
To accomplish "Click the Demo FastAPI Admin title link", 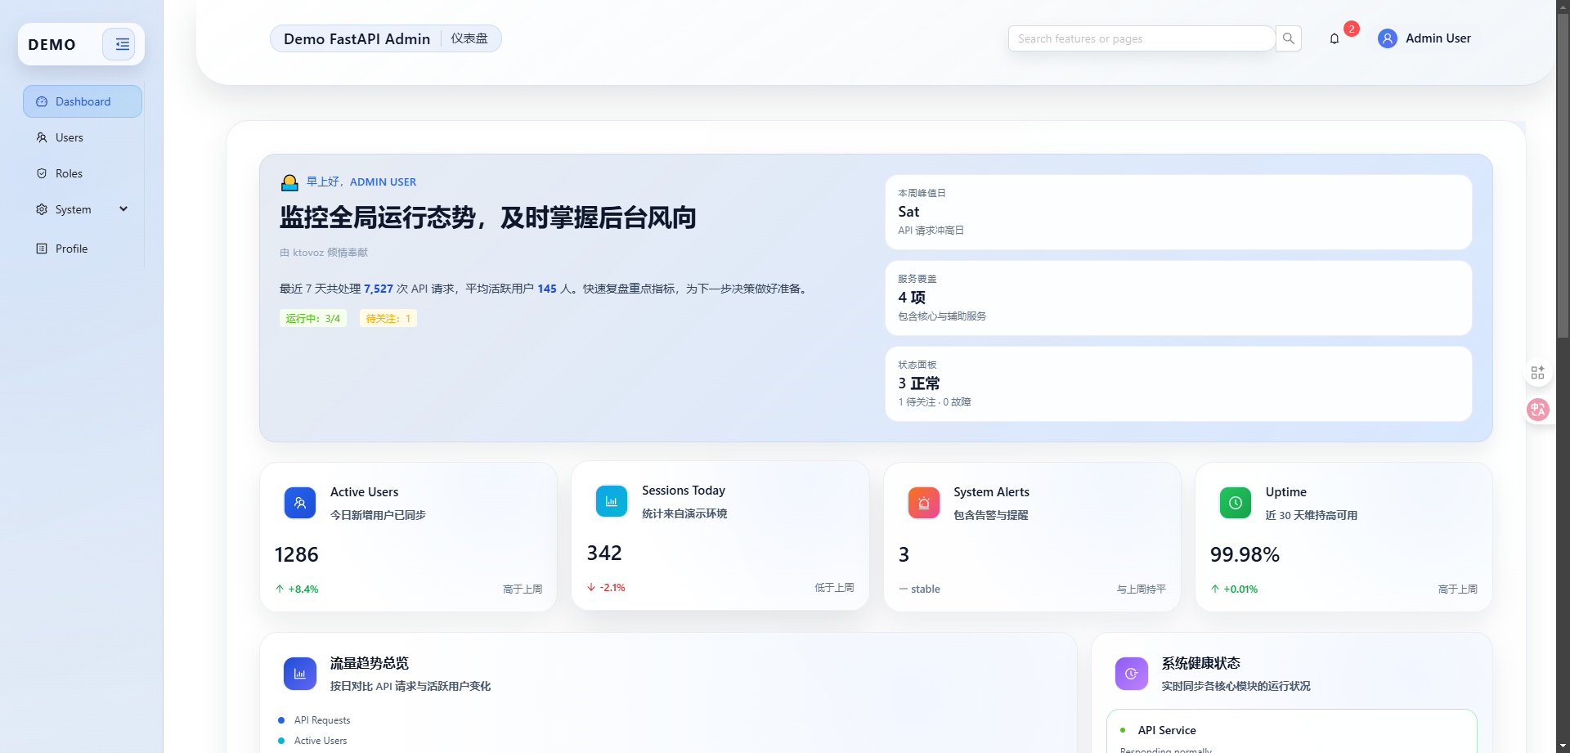I will tap(357, 38).
